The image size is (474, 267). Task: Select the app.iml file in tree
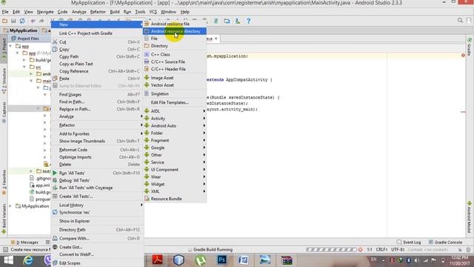coord(39,185)
